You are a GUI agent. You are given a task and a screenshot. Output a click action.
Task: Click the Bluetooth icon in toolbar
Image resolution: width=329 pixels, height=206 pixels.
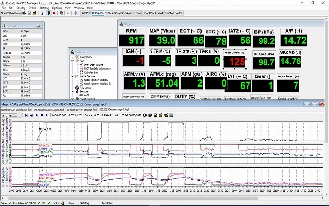(x=75, y=13)
